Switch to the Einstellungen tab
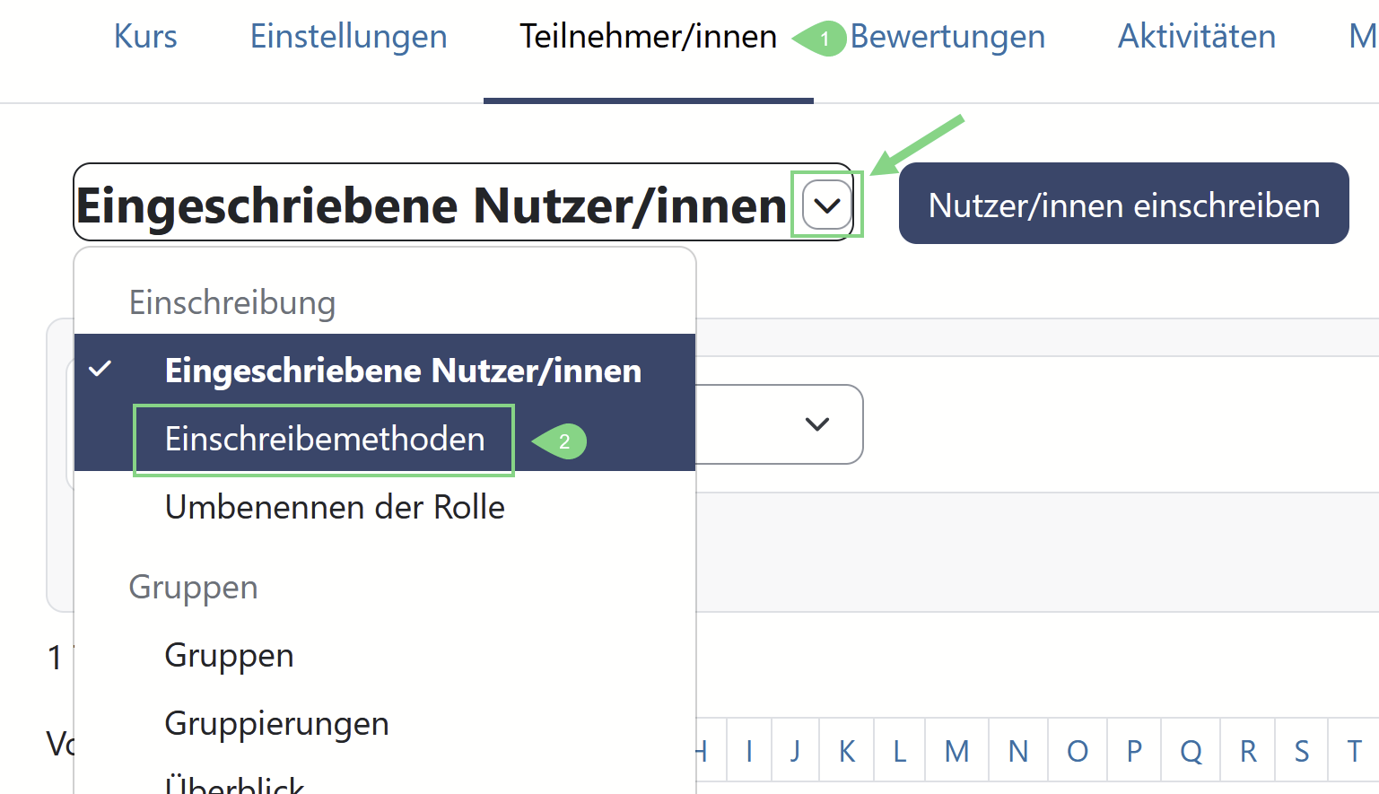 (x=348, y=37)
